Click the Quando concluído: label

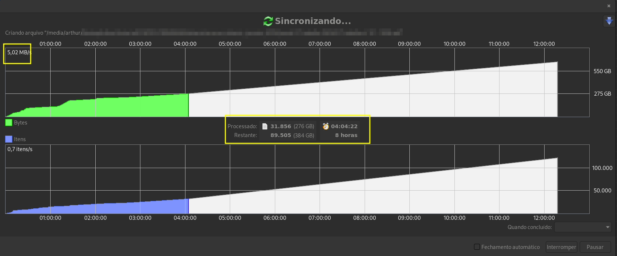point(529,227)
